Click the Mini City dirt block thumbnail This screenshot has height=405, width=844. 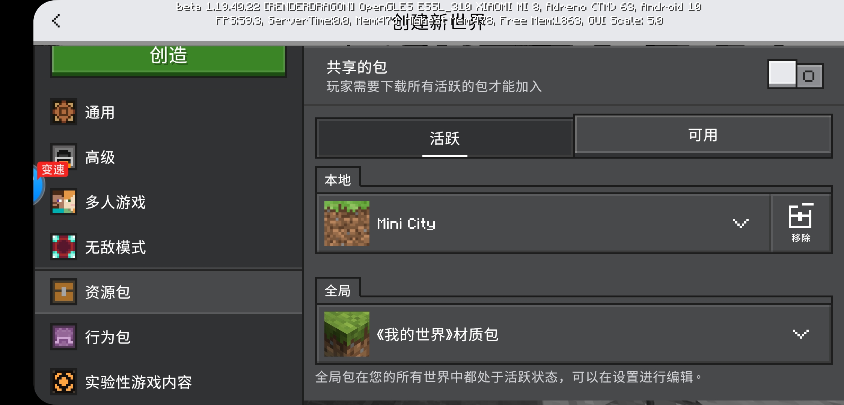pyautogui.click(x=347, y=223)
